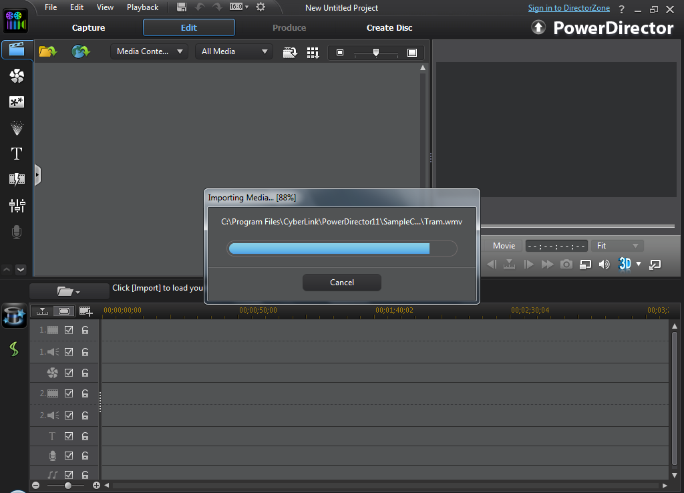684x493 pixels.
Task: Toggle checkbox for the title track
Action: tap(69, 436)
